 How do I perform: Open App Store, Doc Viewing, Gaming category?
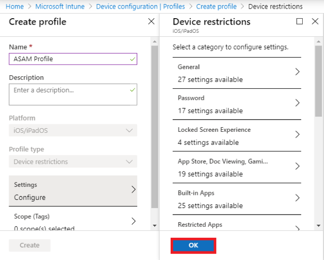click(x=237, y=167)
